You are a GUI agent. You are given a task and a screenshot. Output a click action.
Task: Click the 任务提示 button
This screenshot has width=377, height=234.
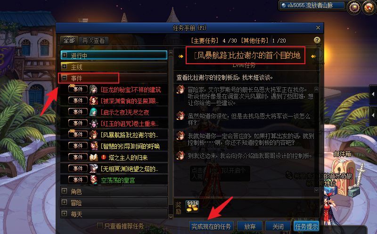click(306, 226)
